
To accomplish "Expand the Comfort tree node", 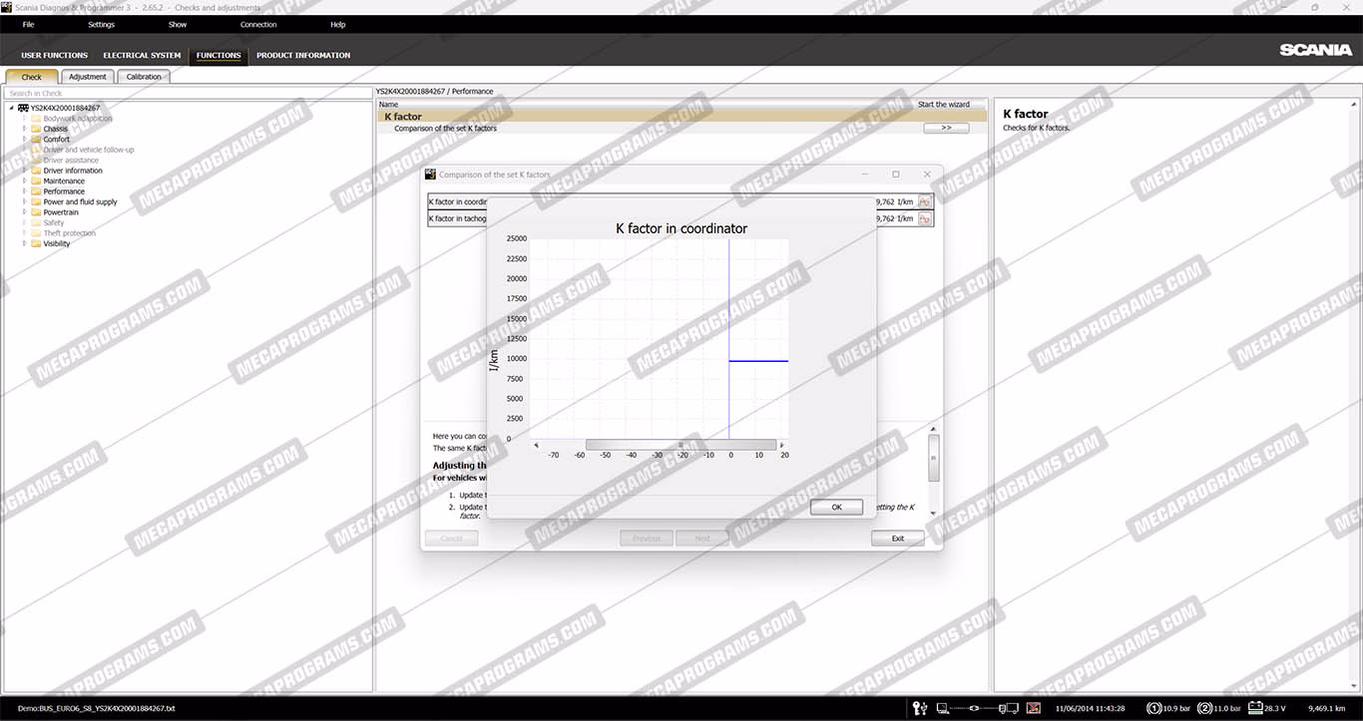I will coord(25,140).
